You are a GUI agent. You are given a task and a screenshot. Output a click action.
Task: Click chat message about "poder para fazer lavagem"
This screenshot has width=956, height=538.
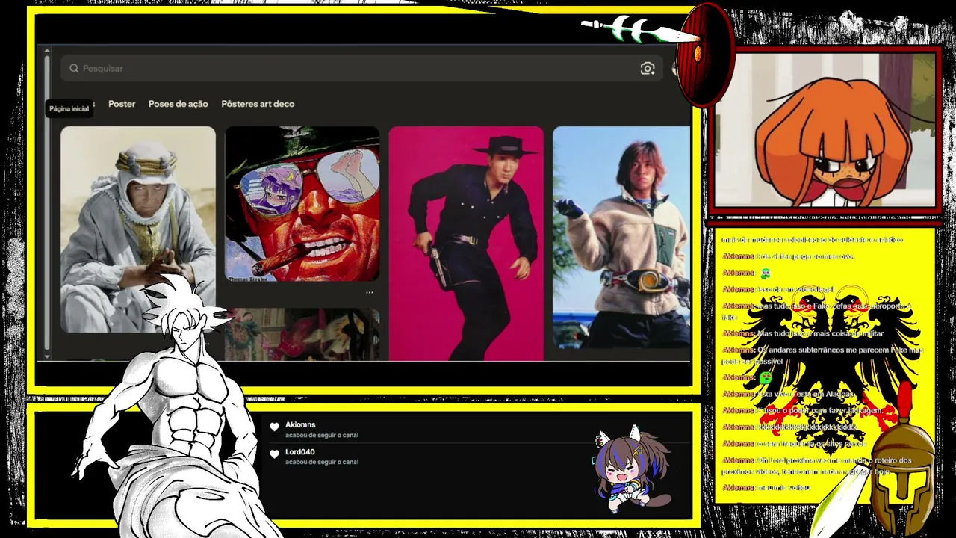[x=803, y=410]
